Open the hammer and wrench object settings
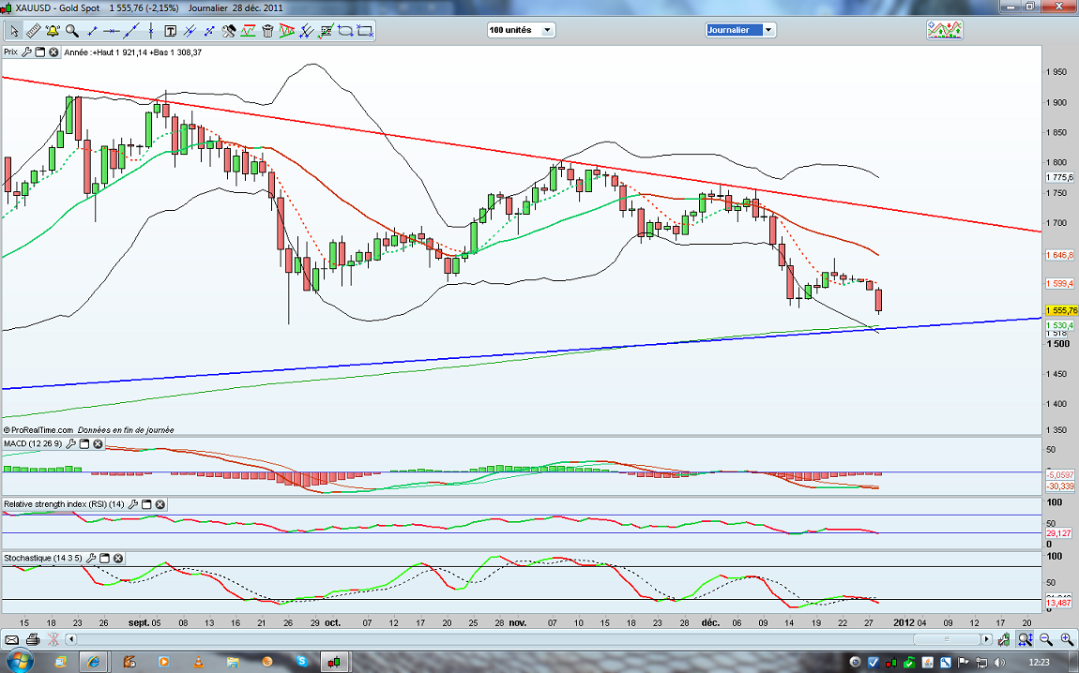Viewport: 1079px width, 673px height. point(229,31)
